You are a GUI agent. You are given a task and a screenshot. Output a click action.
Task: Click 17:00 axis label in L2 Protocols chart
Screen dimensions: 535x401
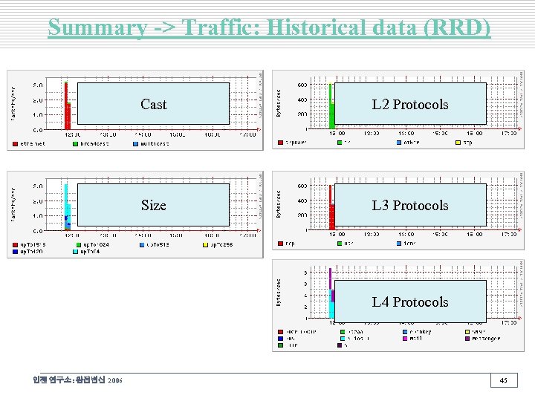click(509, 134)
